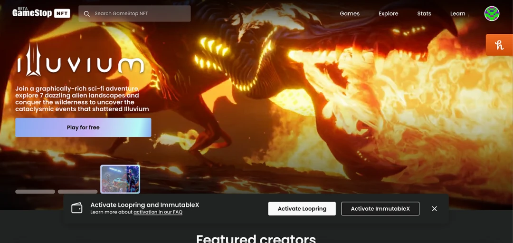Image resolution: width=513 pixels, height=243 pixels.
Task: Go to the Stats page
Action: point(424,14)
